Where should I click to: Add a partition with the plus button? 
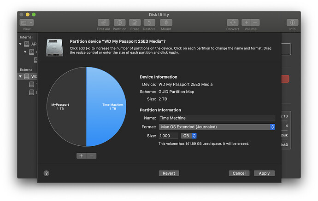tap(81, 155)
